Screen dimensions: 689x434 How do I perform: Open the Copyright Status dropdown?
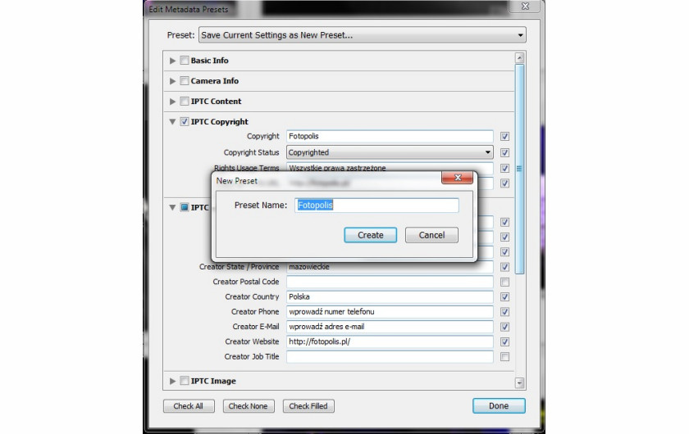click(x=390, y=152)
